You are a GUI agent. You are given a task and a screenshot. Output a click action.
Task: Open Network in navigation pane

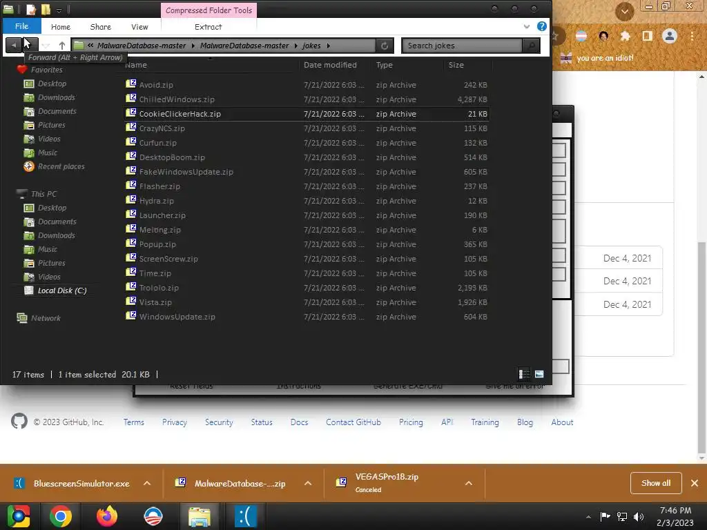point(45,318)
